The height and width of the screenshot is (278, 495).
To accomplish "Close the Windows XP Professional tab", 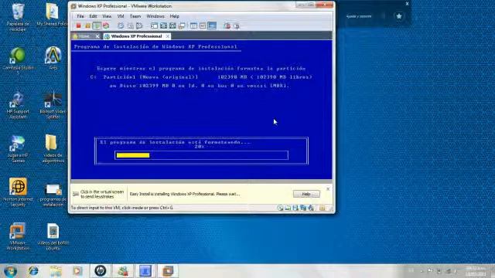I will [168, 36].
